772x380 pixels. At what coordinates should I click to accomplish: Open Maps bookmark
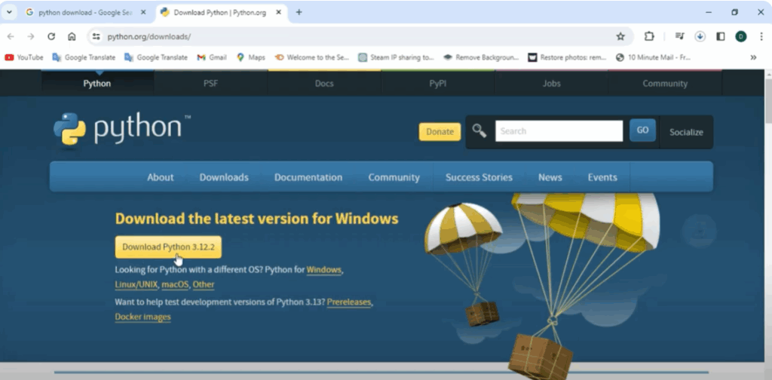250,57
